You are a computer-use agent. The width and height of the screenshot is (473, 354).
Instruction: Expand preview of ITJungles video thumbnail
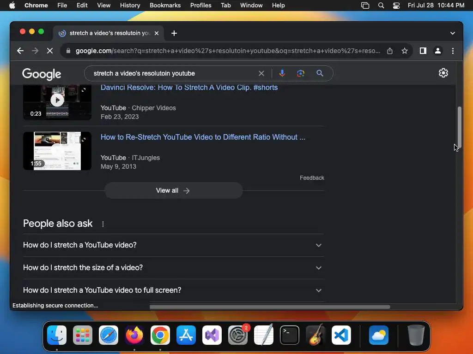(x=84, y=139)
